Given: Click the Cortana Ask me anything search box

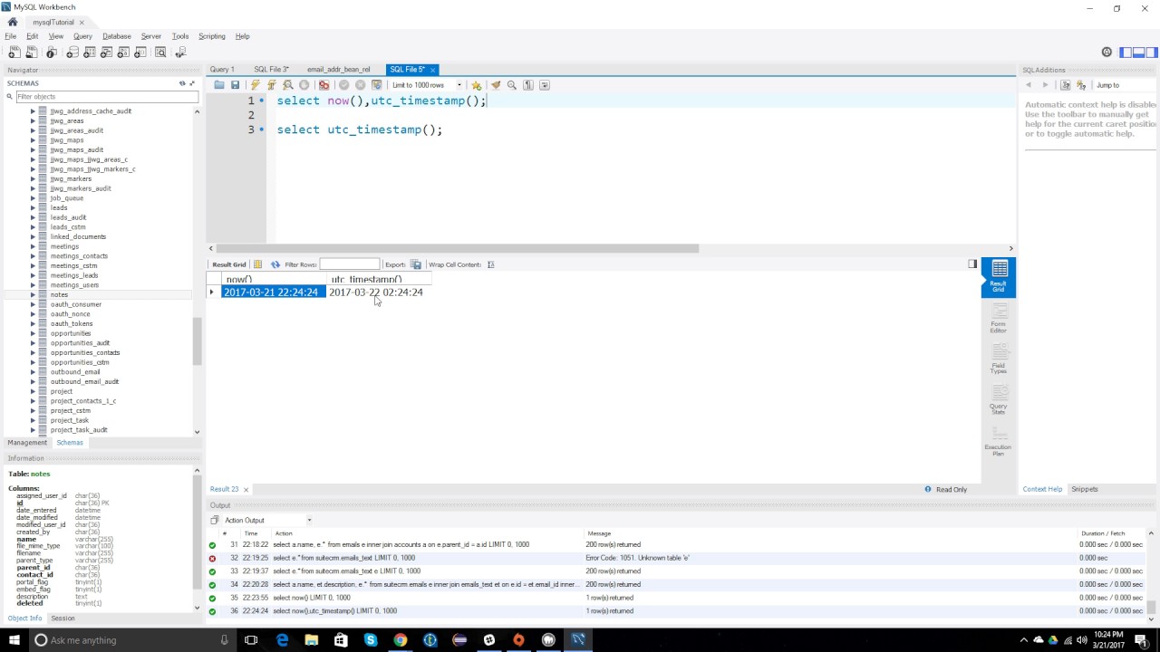Looking at the screenshot, I should click(x=132, y=640).
